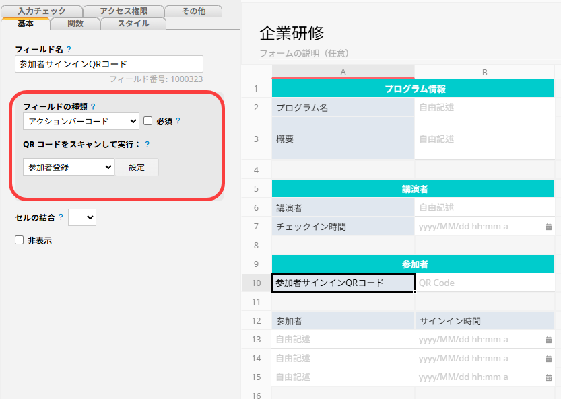Screen dimensions: 561x399
Task: Open the アクセス権限 tab
Action: (x=123, y=11)
